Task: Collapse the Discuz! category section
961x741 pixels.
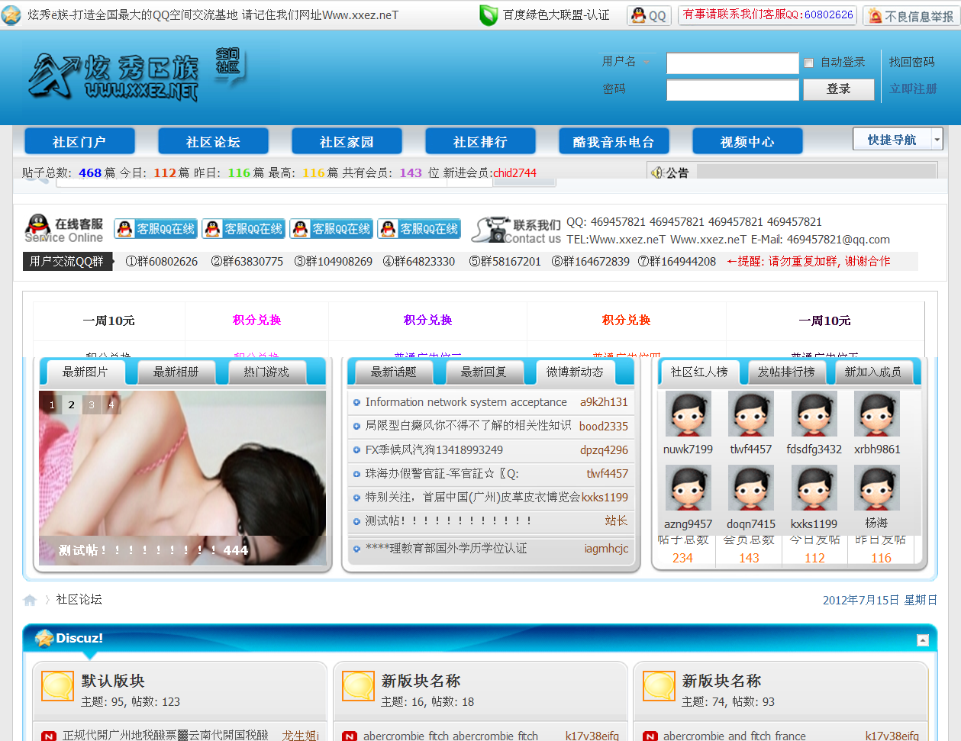Action: point(923,640)
